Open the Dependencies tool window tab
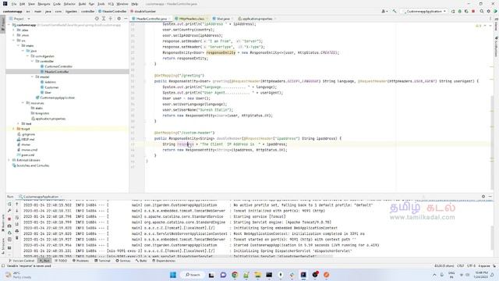Viewport: 499px width, 281px height. pyautogui.click(x=164, y=261)
